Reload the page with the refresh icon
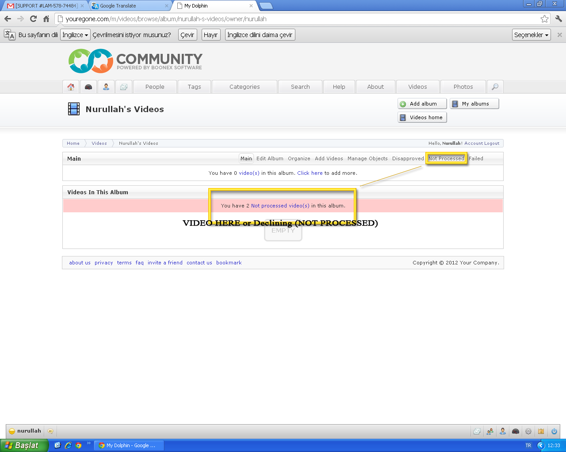This screenshot has width=566, height=452. point(33,19)
